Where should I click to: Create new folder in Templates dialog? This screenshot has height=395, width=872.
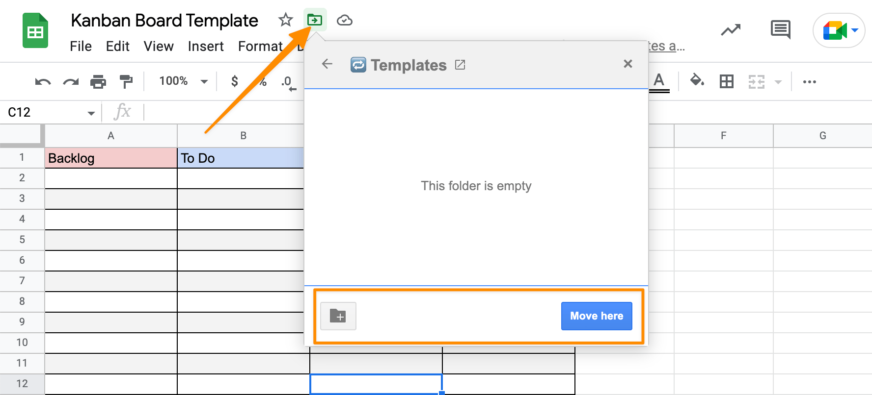tap(338, 316)
